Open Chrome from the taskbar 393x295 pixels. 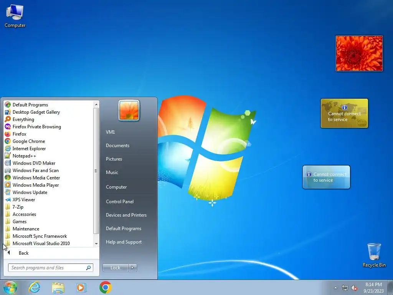pos(105,287)
